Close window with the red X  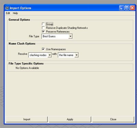pos(133,8)
